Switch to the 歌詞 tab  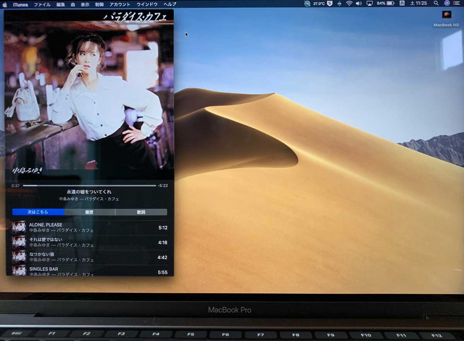pyautogui.click(x=141, y=212)
